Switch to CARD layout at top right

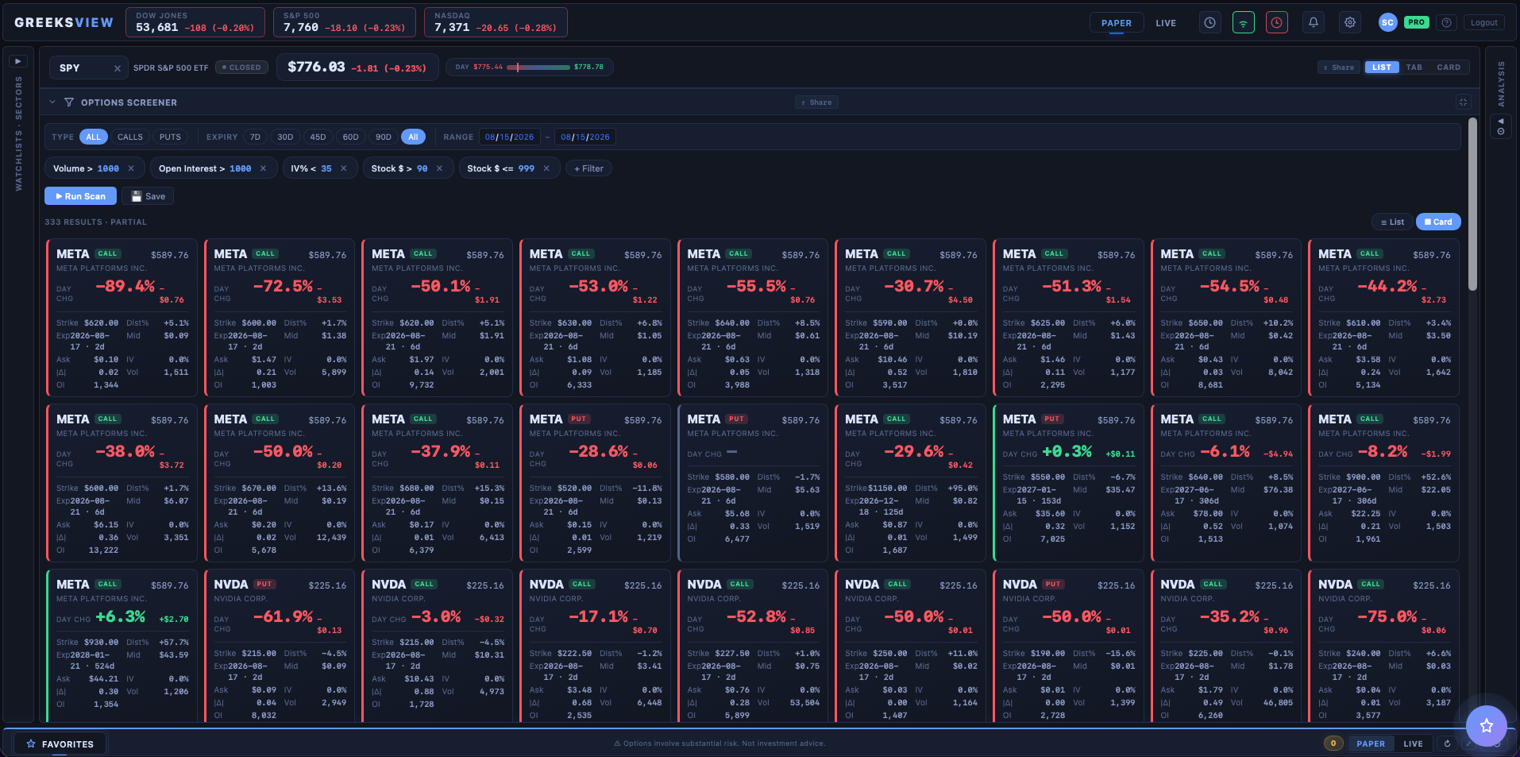[1449, 68]
